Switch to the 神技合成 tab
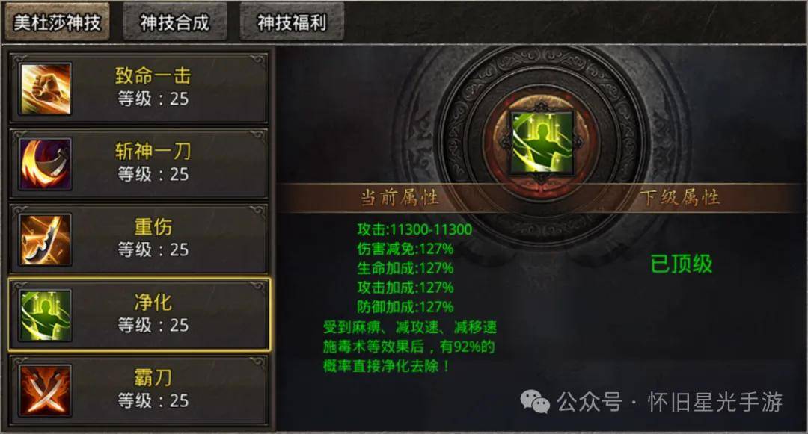This screenshot has height=434, width=808. pos(174,22)
